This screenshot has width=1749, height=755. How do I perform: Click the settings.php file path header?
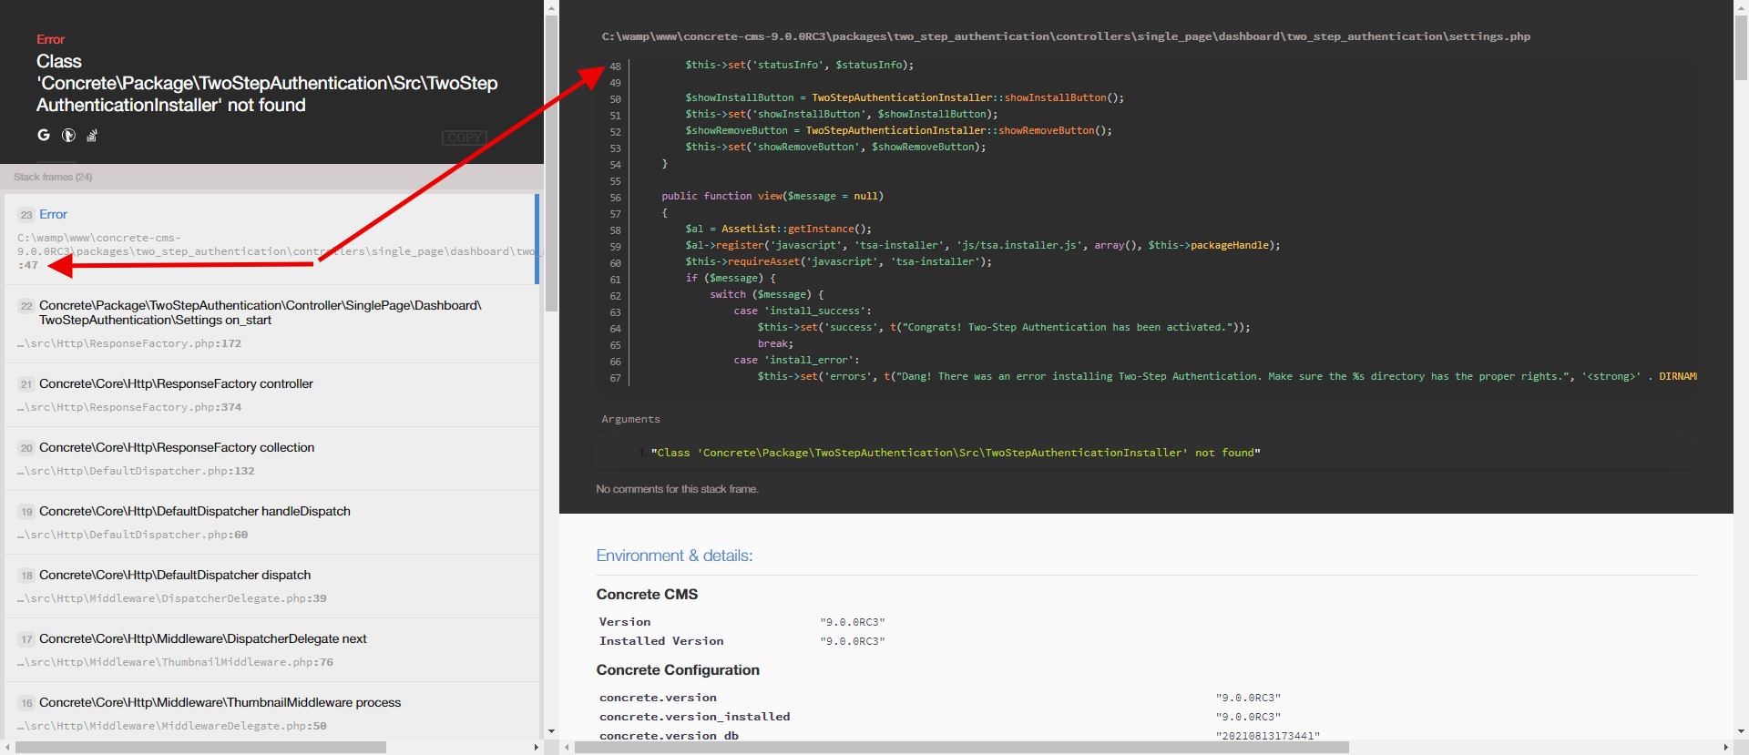1066,36
